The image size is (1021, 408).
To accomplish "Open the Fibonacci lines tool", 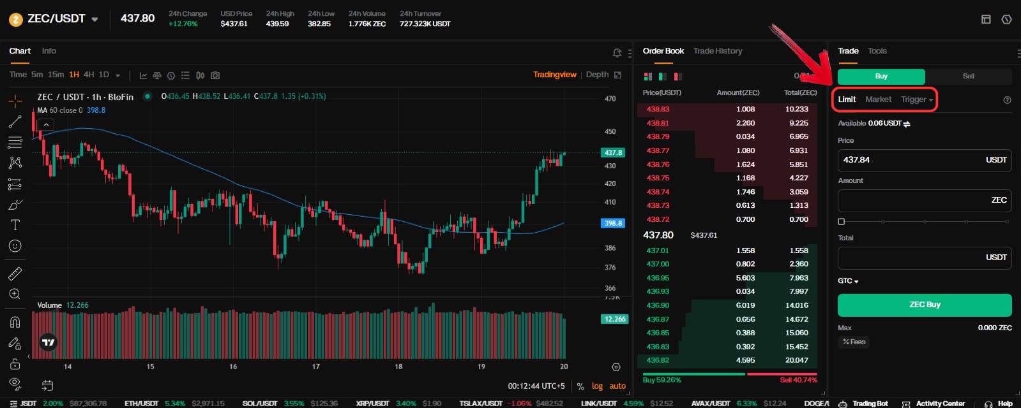I will [x=15, y=142].
